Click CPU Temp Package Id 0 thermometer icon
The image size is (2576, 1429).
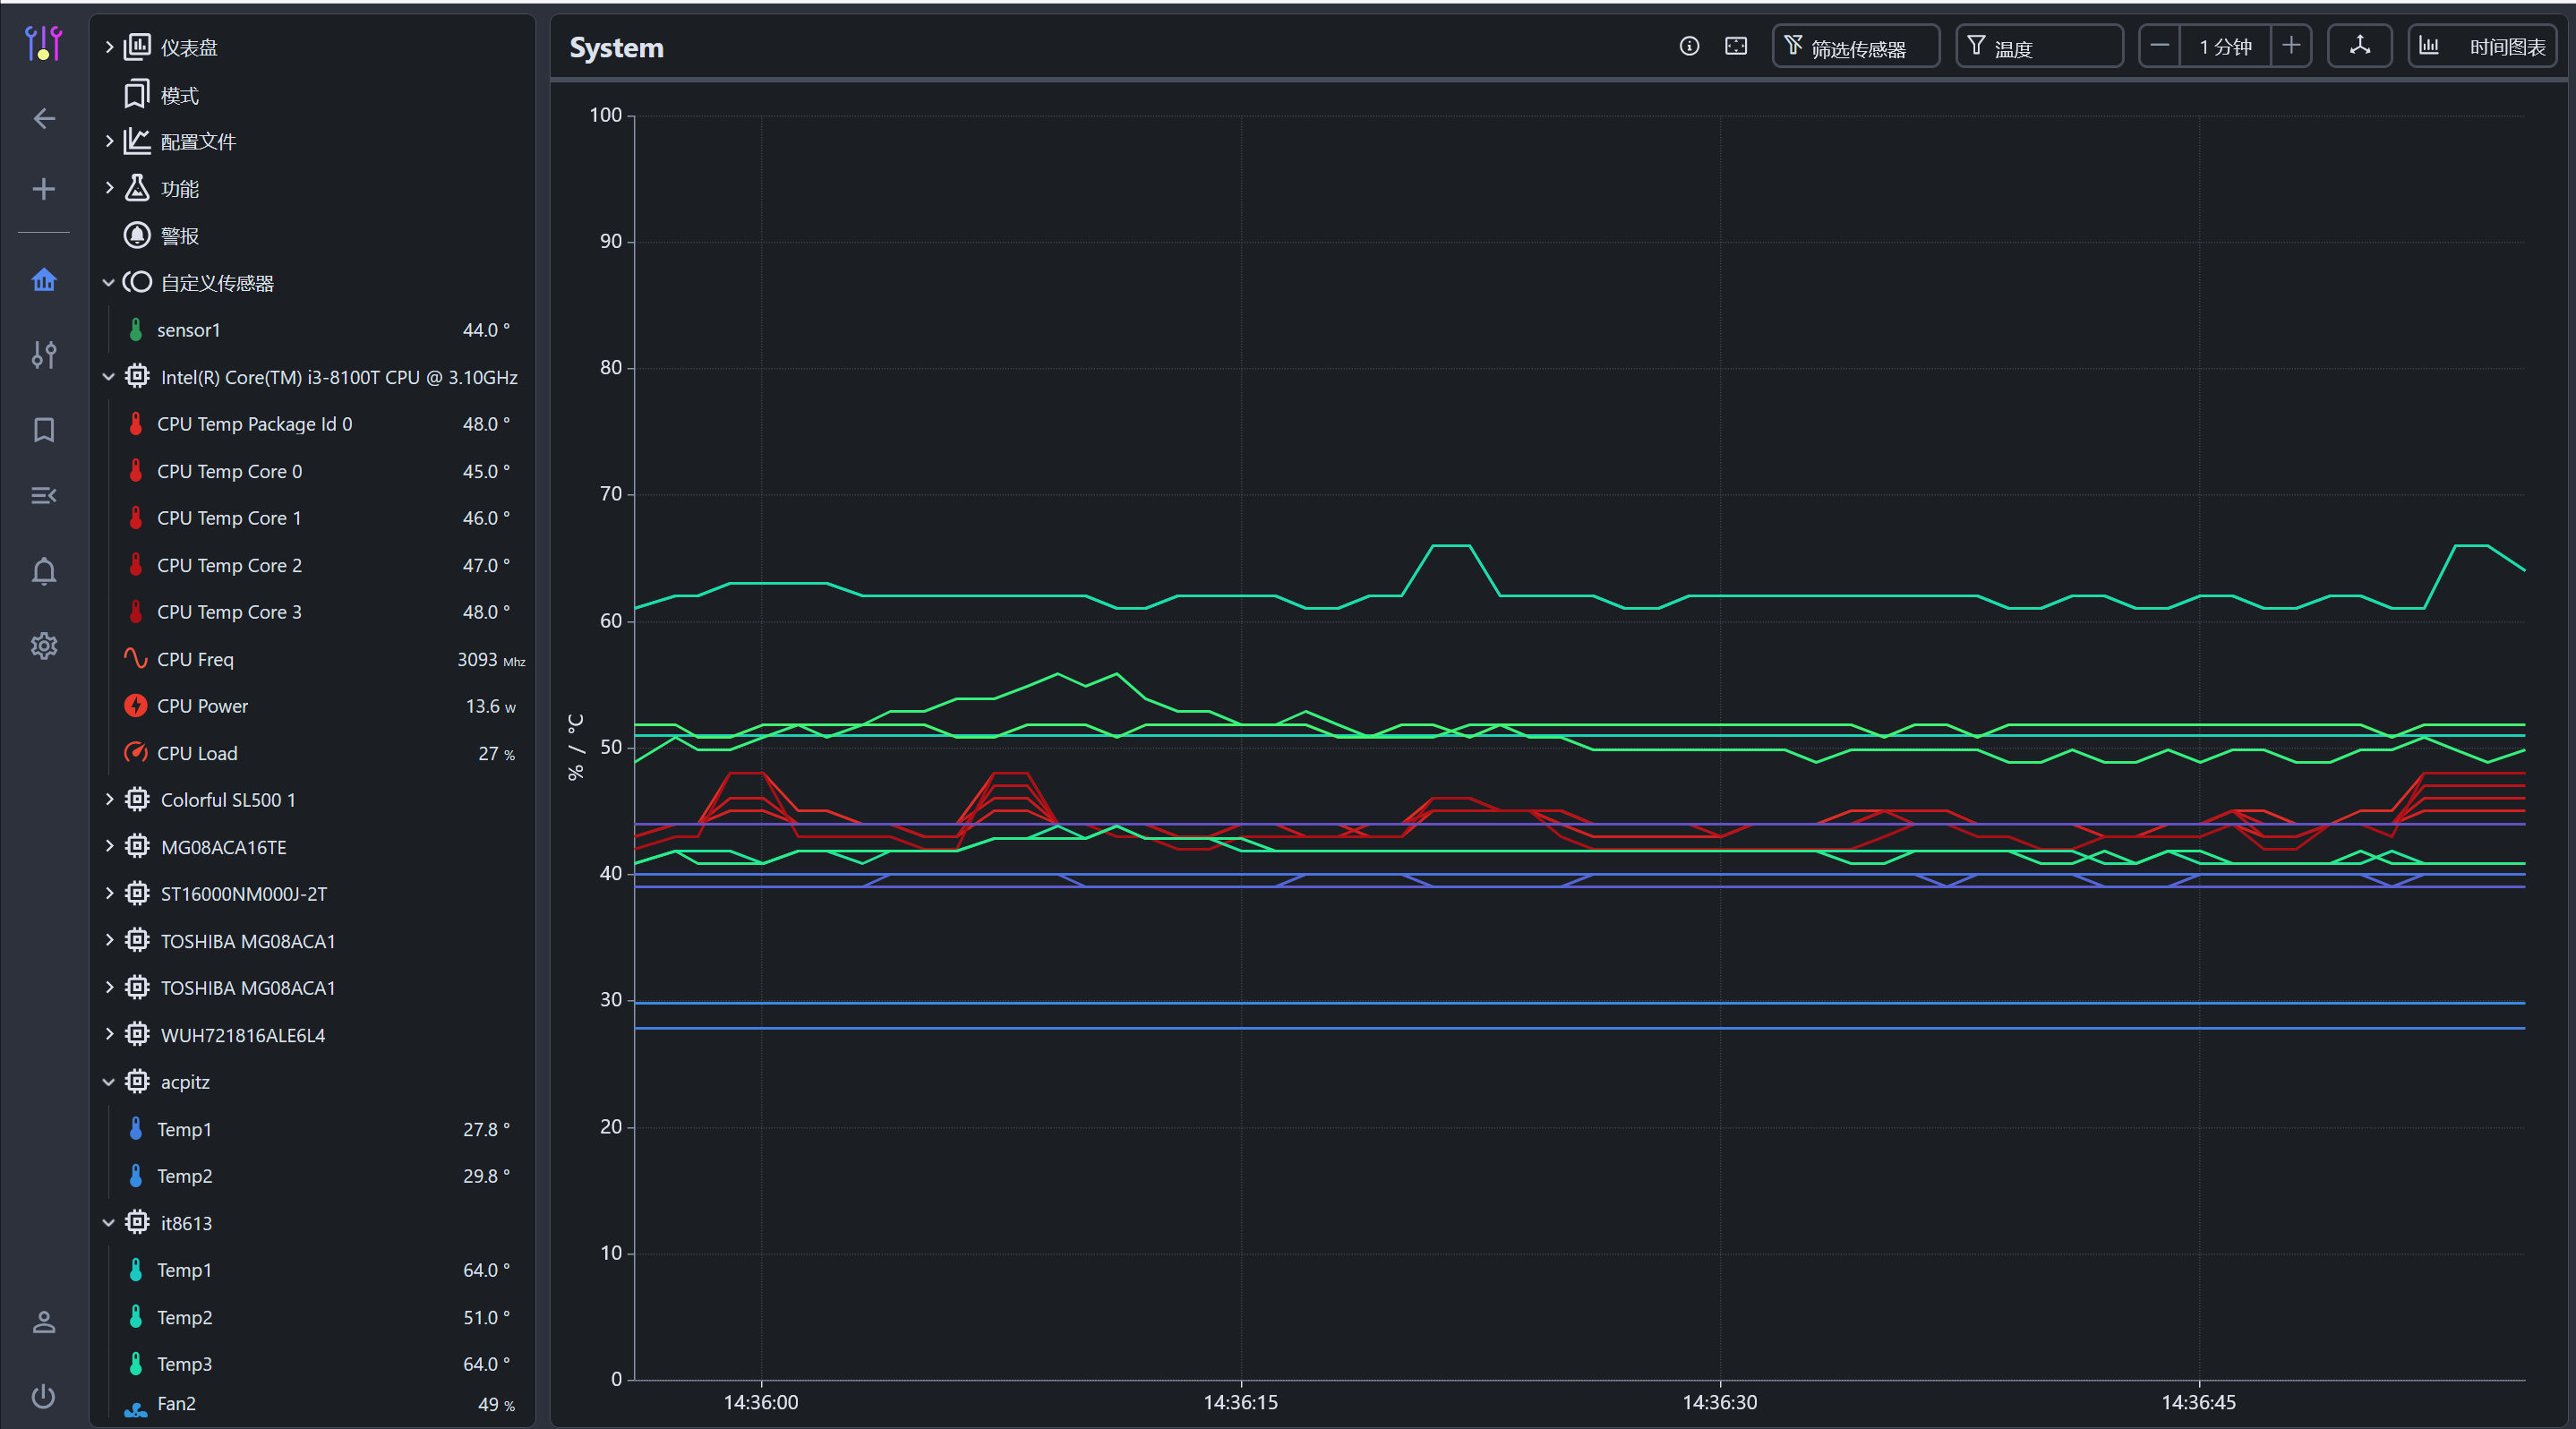click(136, 423)
